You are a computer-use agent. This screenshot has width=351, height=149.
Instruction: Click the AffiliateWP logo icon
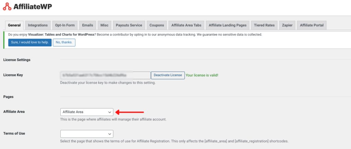pyautogui.click(x=7, y=6)
